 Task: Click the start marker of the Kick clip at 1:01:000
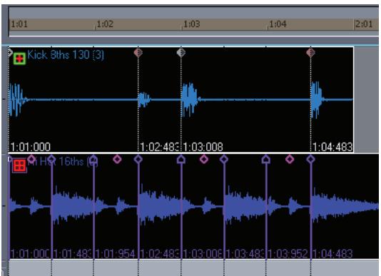pos(10,52)
